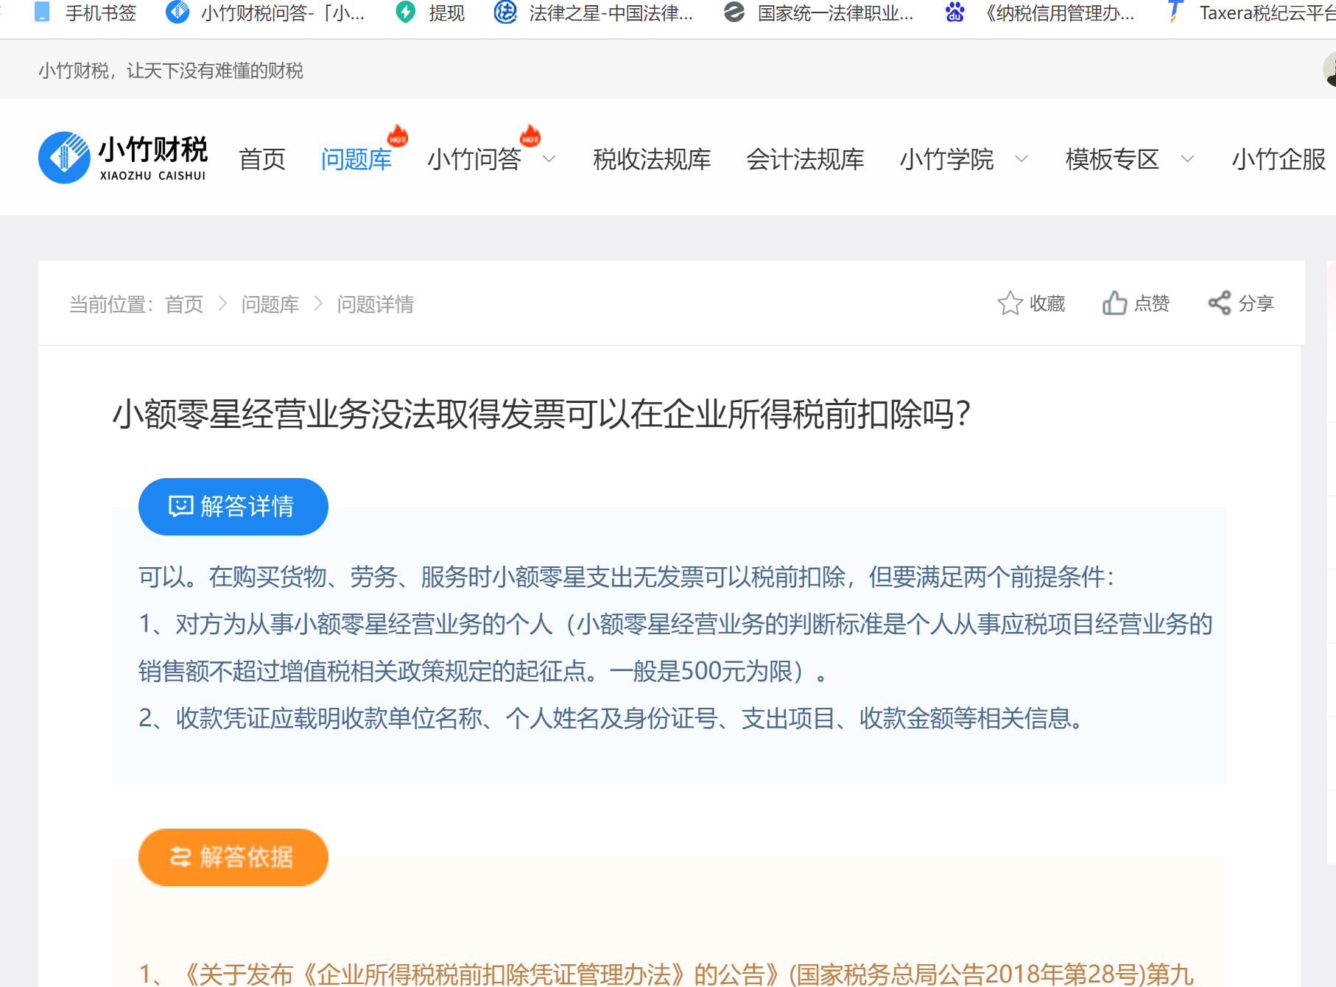
Task: Click the 小竹财税 logo icon
Action: 65,158
